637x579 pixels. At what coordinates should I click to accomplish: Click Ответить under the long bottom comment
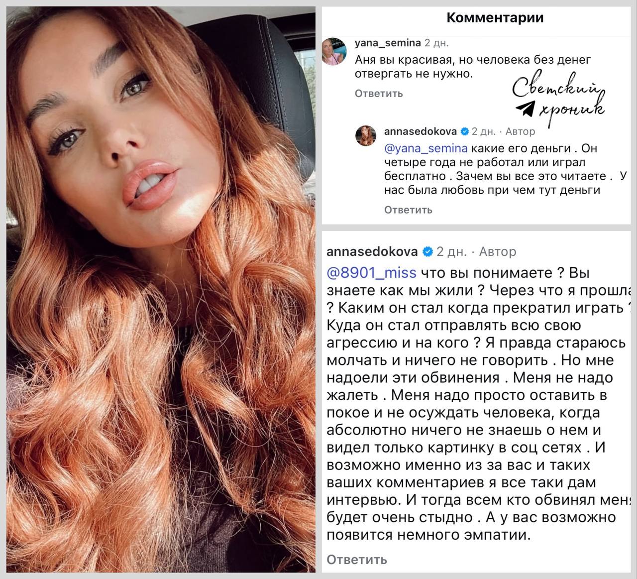(357, 560)
